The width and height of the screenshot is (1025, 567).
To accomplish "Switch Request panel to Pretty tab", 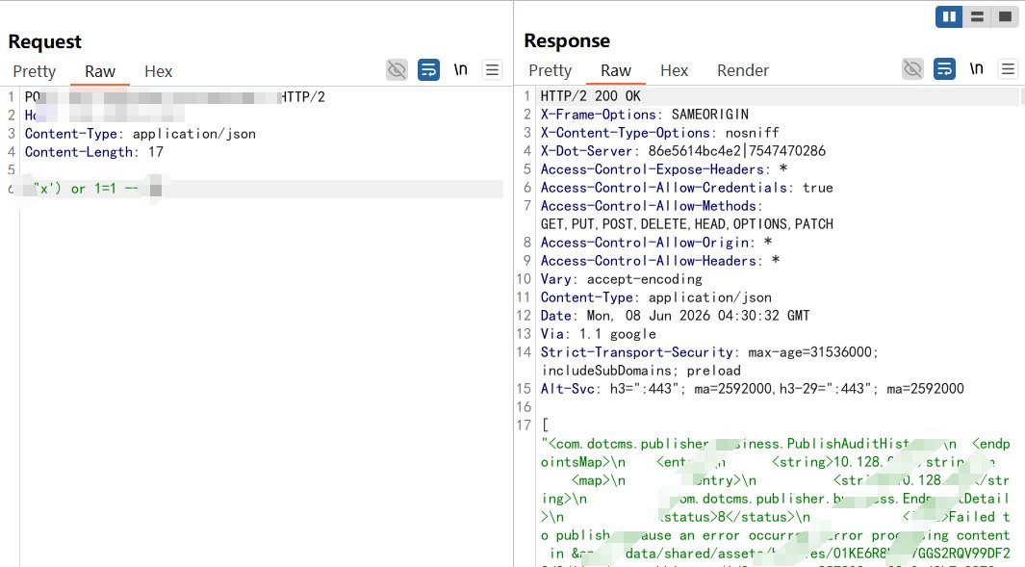I will click(x=34, y=71).
